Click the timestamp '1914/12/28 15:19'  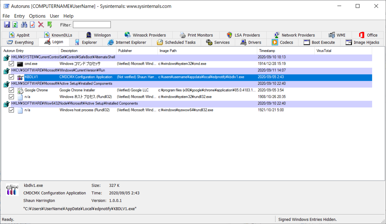(x=272, y=64)
